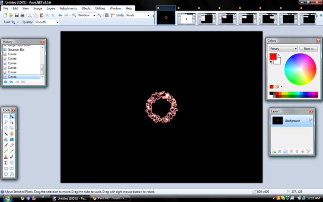Click the Save toolbar icon
The width and height of the screenshot is (323, 202).
point(17,15)
